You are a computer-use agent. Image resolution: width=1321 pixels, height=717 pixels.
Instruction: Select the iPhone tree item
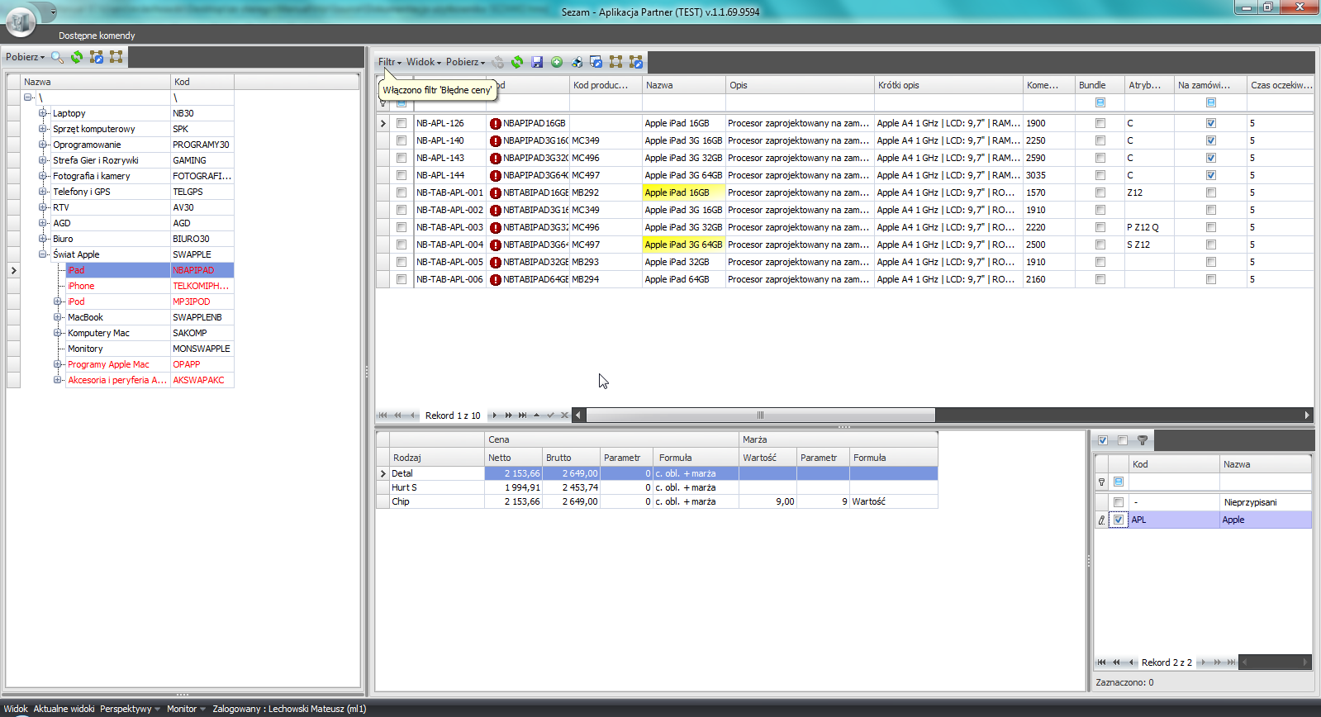(x=81, y=286)
